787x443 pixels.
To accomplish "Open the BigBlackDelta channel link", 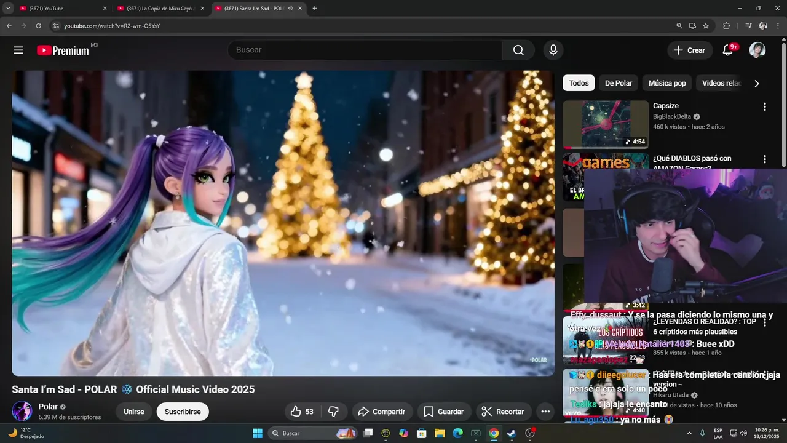I will pyautogui.click(x=672, y=116).
